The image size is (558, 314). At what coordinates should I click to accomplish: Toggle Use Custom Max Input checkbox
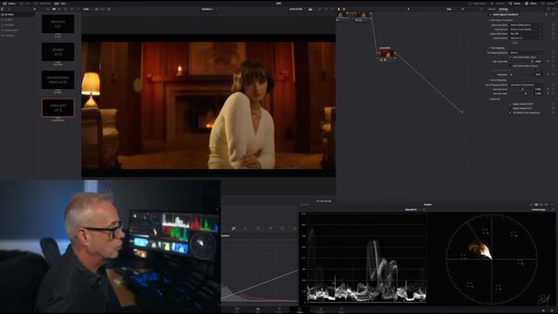tap(510, 57)
